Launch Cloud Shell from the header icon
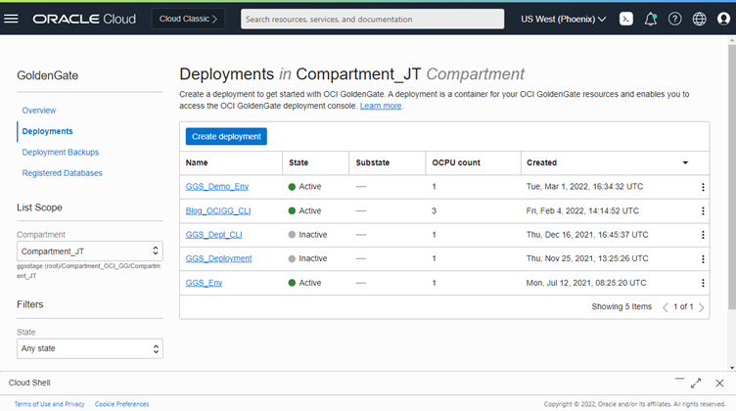 (626, 19)
